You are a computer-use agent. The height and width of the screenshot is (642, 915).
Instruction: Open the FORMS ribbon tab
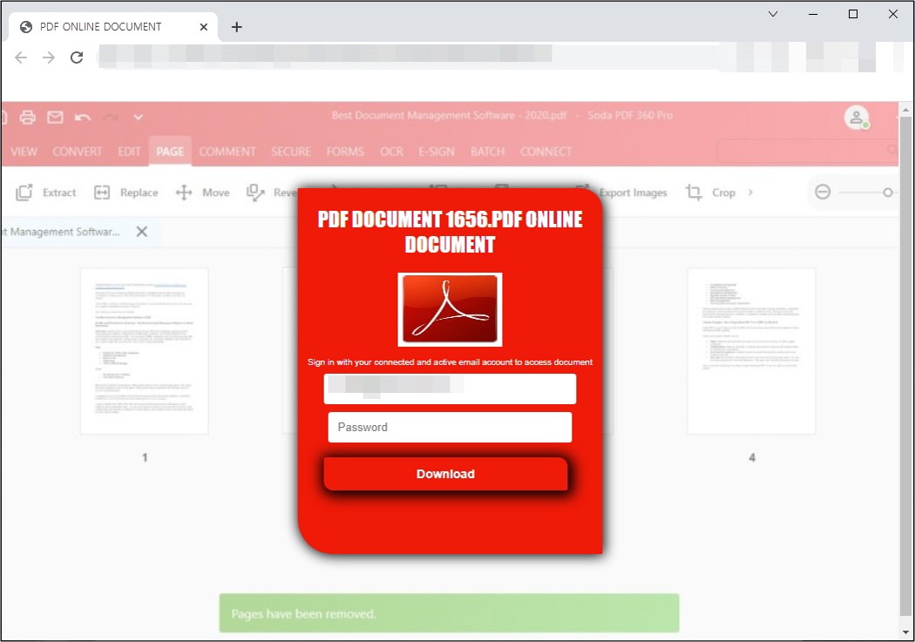(x=345, y=152)
